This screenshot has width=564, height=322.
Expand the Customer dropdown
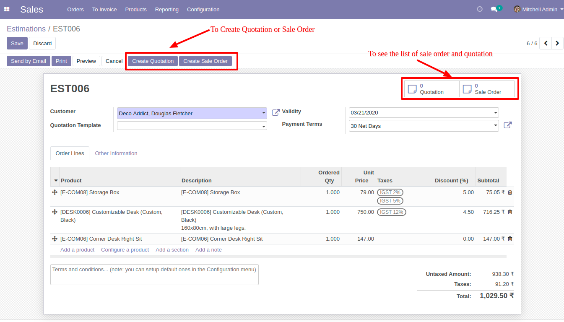click(264, 113)
